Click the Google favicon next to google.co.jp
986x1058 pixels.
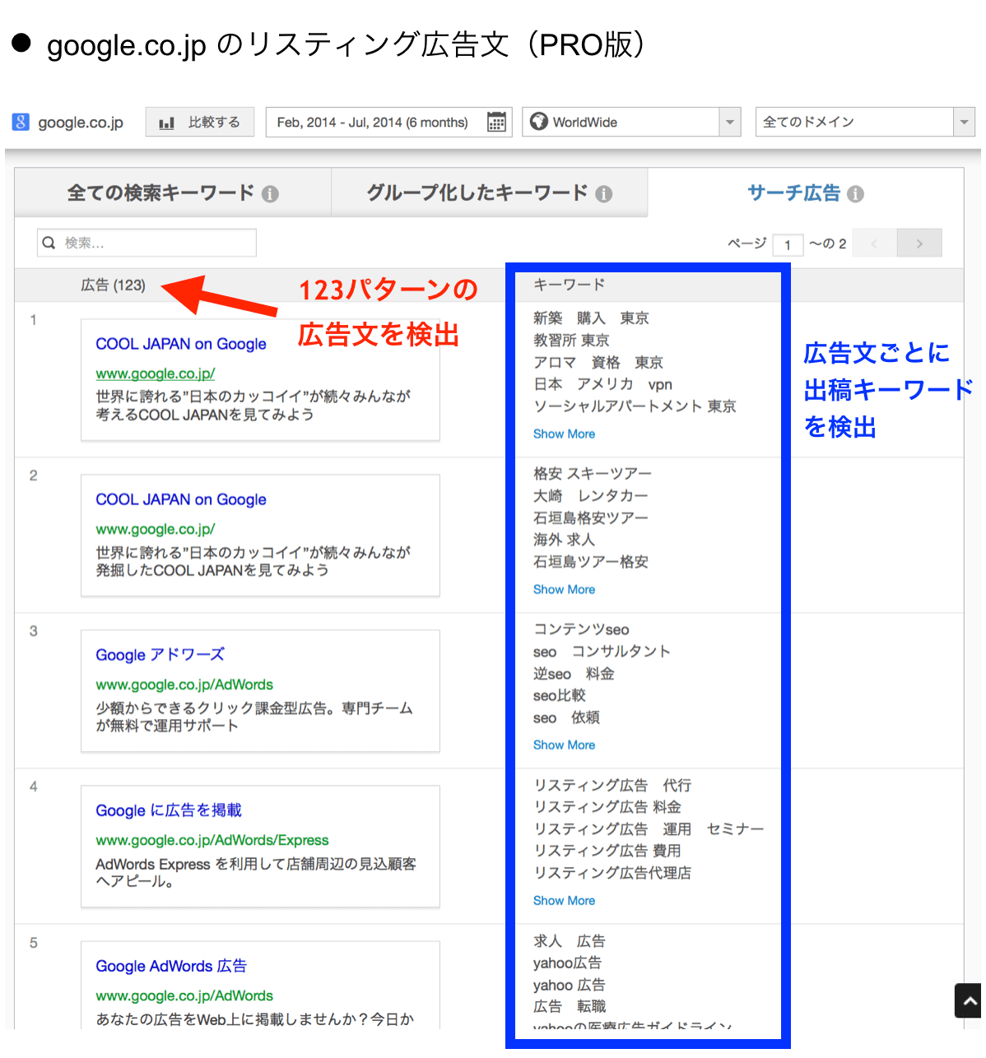coord(21,122)
